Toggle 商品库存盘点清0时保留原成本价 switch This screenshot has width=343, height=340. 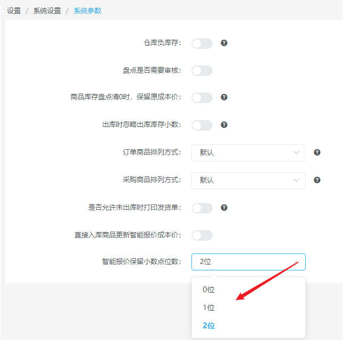click(202, 97)
